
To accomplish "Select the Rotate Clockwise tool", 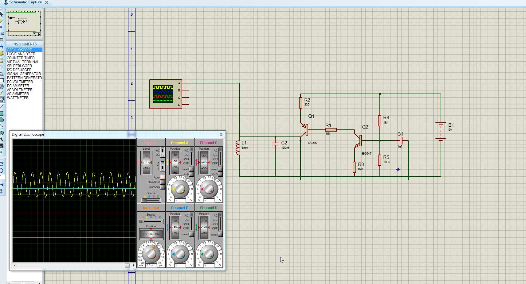I will (x=2, y=164).
